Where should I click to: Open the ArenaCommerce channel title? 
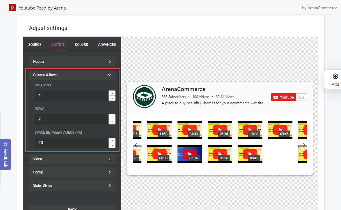(184, 89)
